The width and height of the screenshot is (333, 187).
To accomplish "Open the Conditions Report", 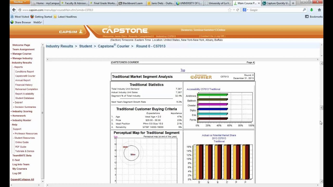I will coord(24,72).
